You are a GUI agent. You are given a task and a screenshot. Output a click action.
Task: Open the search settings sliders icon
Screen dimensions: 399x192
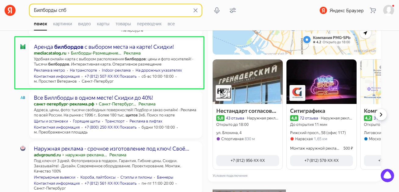233,10
